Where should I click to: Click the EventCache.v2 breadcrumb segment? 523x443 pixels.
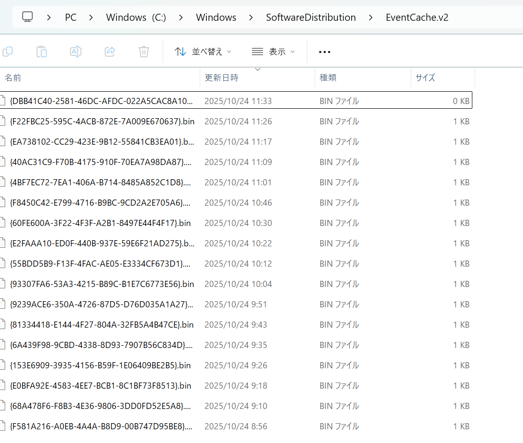pos(417,17)
